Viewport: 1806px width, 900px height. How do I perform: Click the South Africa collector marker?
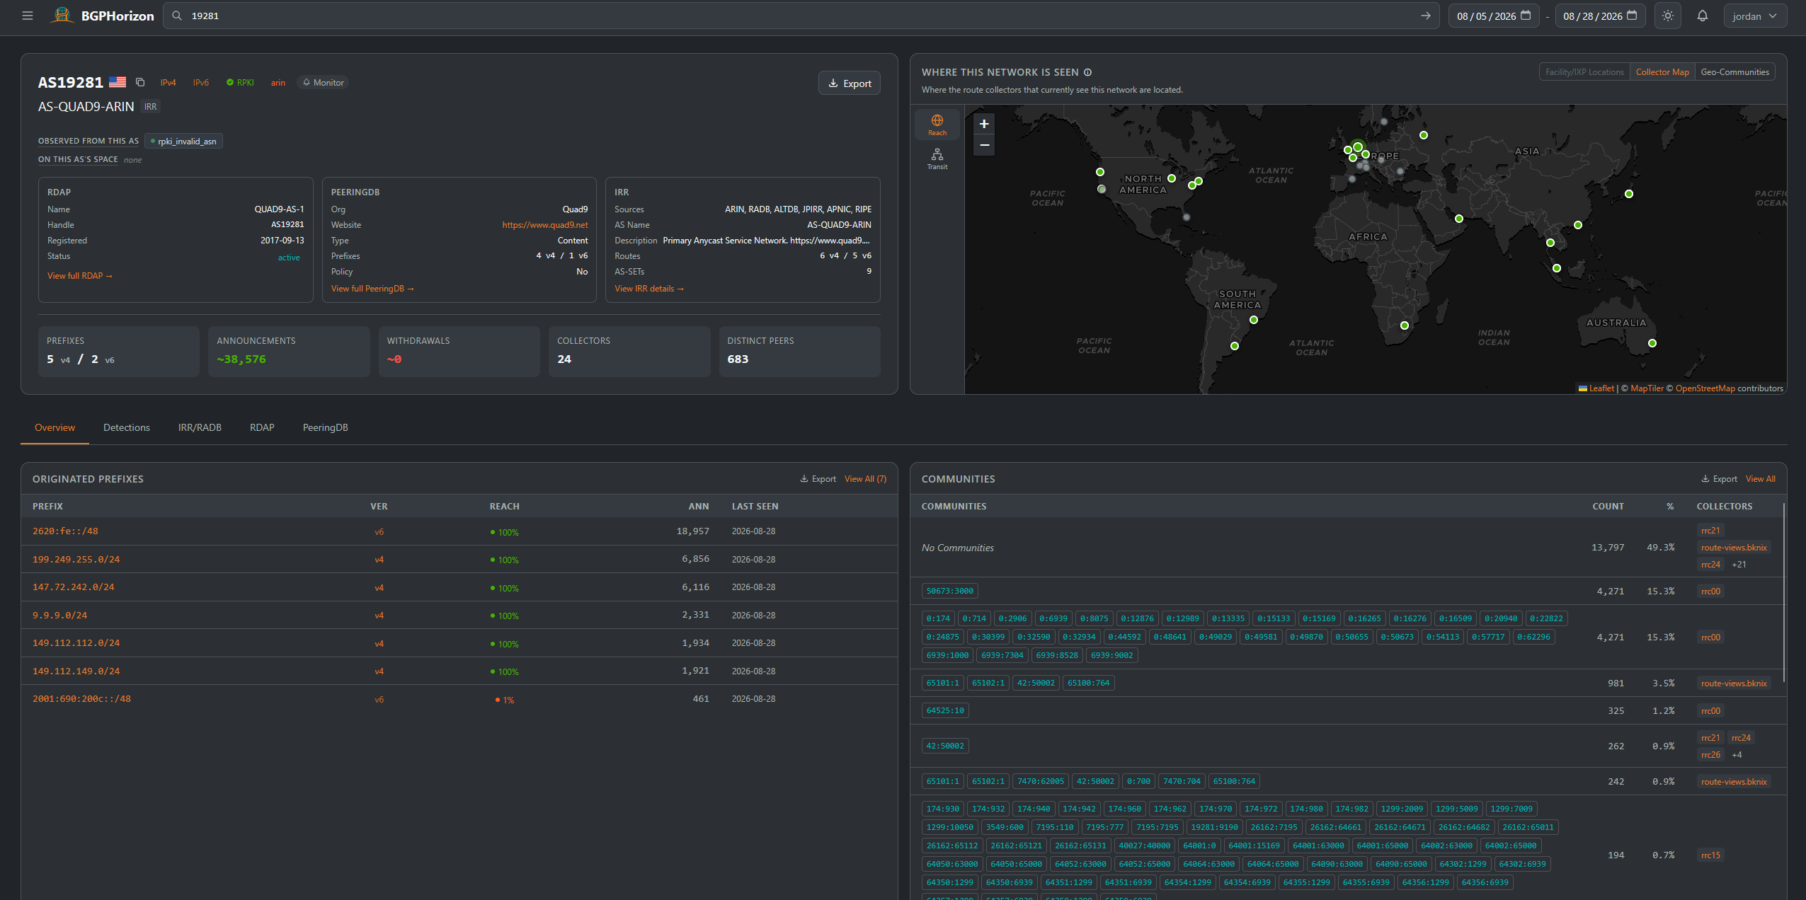(1405, 325)
